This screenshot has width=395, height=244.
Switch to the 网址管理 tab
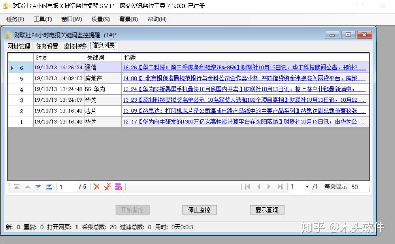point(19,46)
